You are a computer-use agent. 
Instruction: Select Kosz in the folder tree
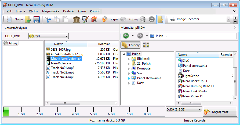138,83
